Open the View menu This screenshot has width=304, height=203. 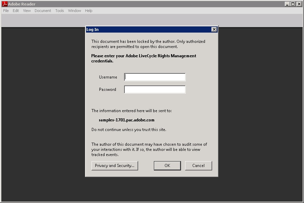[x=26, y=11]
